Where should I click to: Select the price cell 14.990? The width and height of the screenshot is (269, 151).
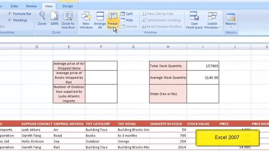pyautogui.click(x=235, y=147)
